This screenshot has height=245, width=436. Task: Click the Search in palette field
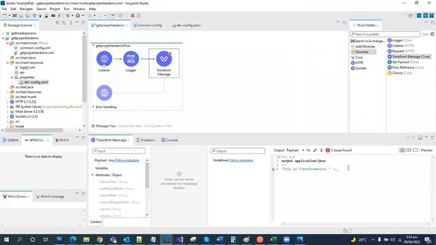click(385, 34)
